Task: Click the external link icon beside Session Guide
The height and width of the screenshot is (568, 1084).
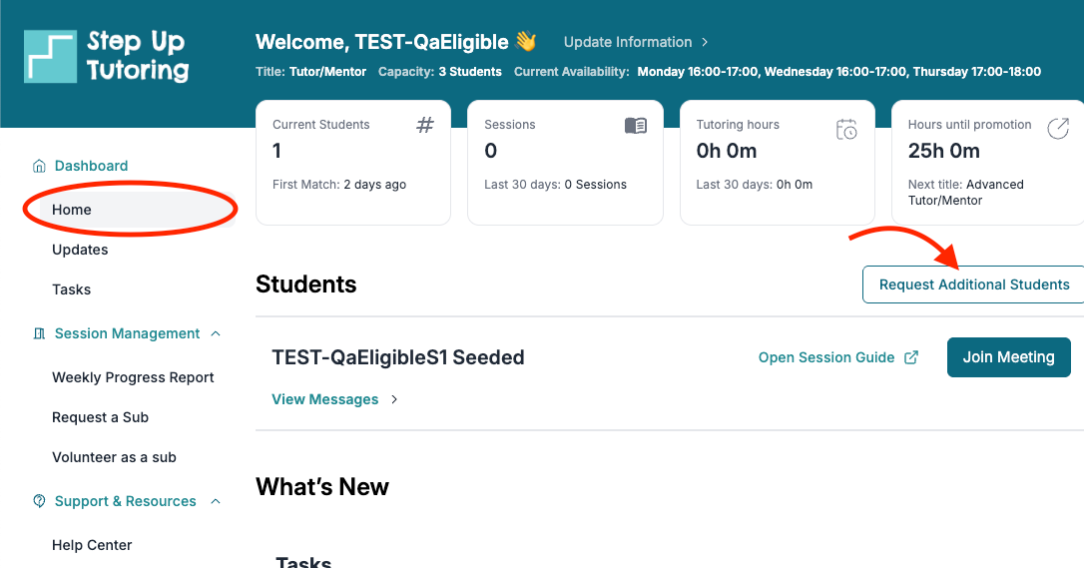Action: [912, 357]
